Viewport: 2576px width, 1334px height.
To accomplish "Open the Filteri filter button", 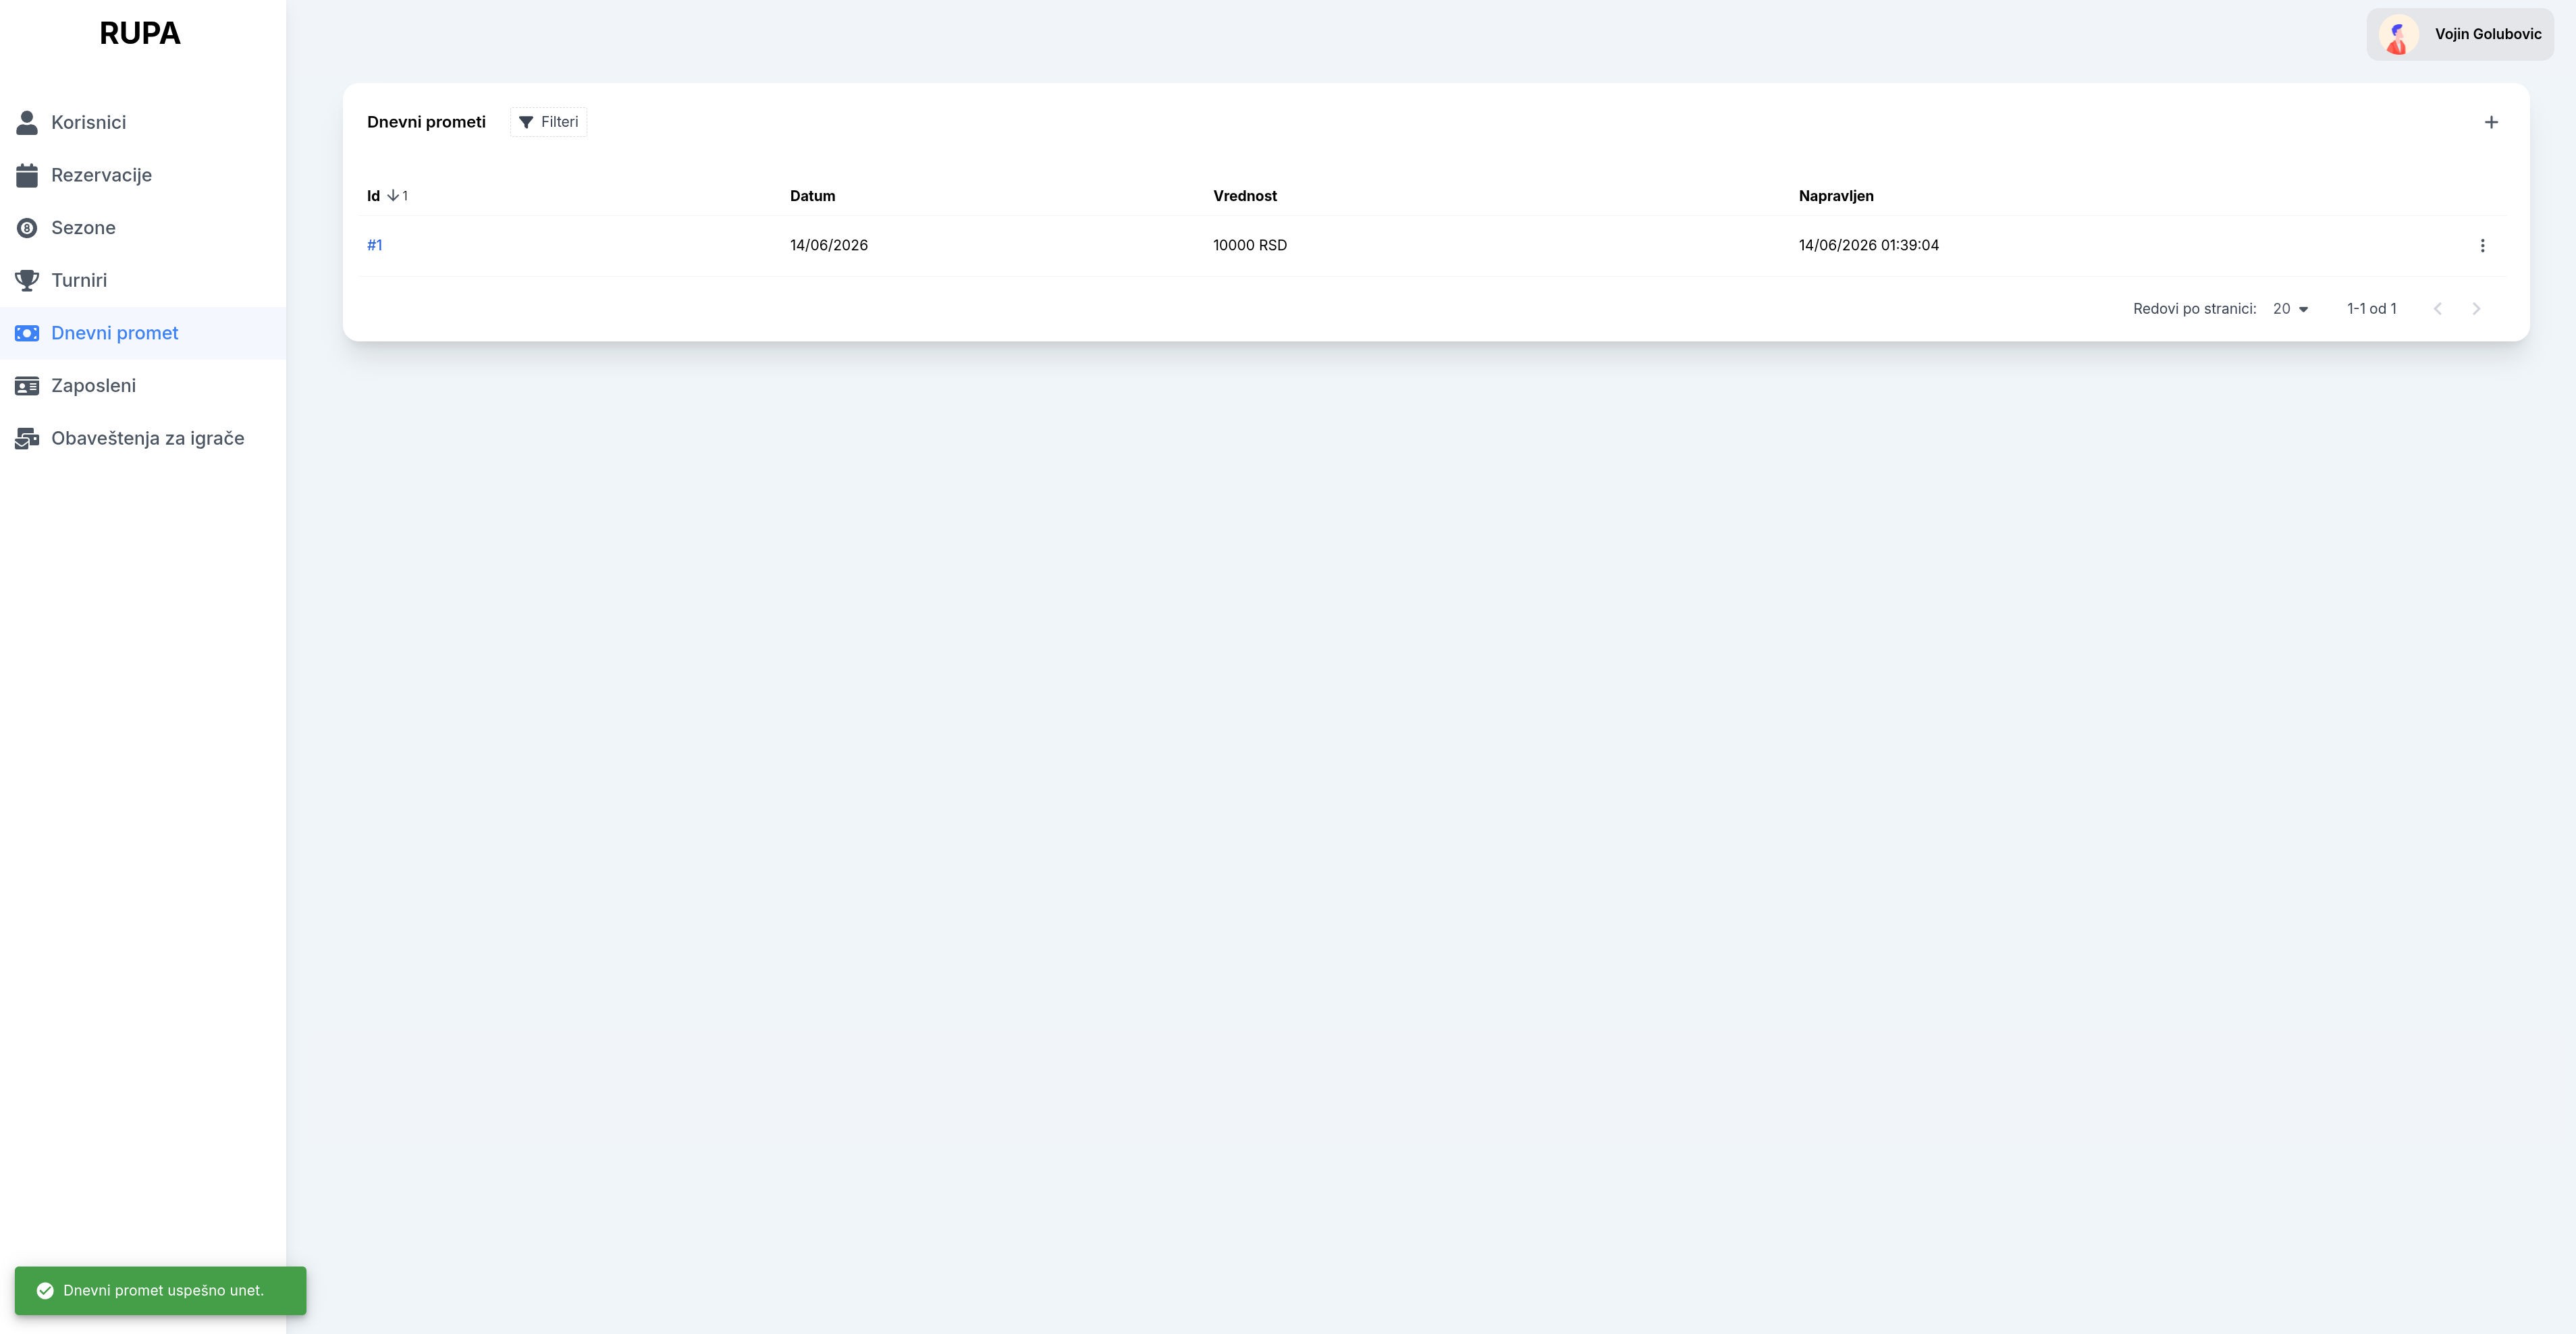I will pos(548,122).
